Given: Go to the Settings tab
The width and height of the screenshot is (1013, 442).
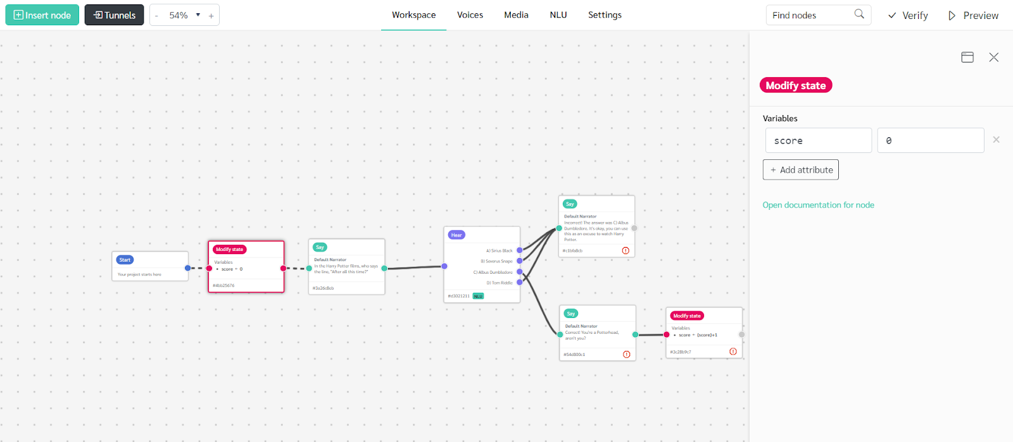Looking at the screenshot, I should [x=605, y=15].
